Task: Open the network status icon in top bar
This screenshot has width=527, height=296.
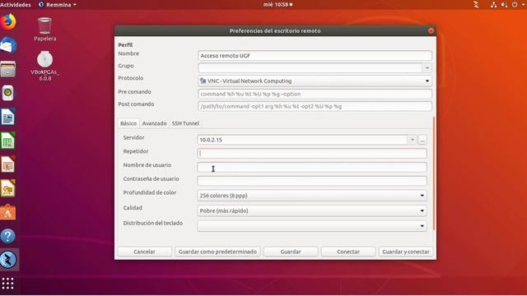Action: click(493, 4)
